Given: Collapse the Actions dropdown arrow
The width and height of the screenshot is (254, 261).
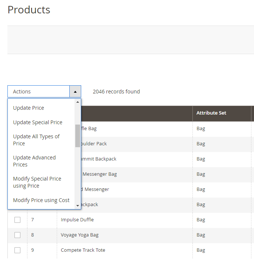Looking at the screenshot, I should tap(75, 92).
